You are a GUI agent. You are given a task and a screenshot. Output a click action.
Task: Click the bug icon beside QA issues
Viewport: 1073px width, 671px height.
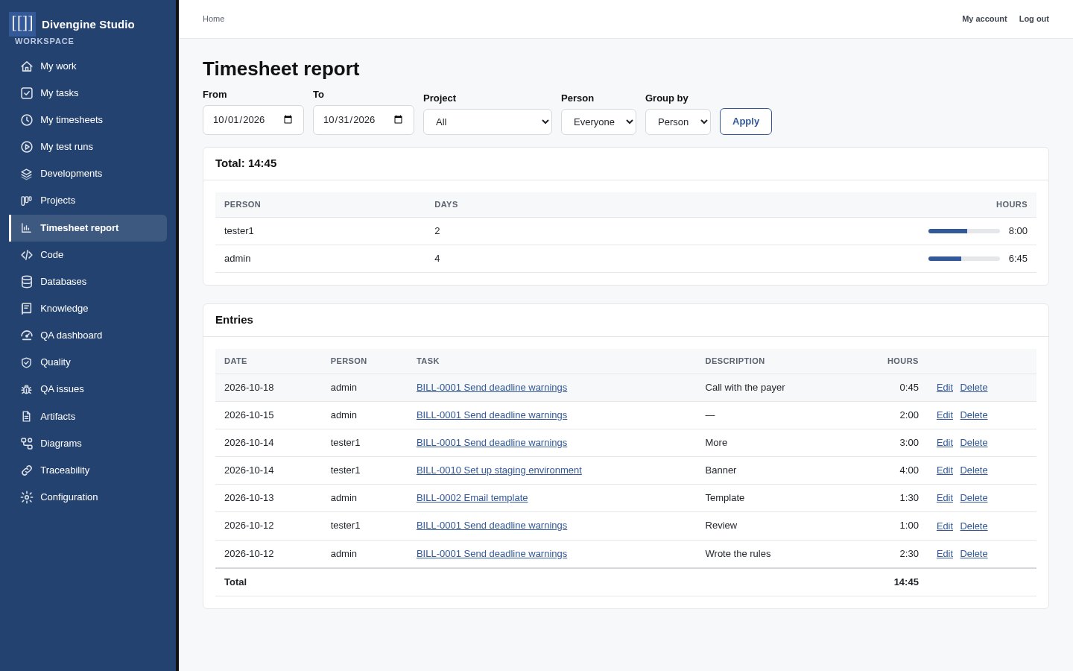click(27, 389)
